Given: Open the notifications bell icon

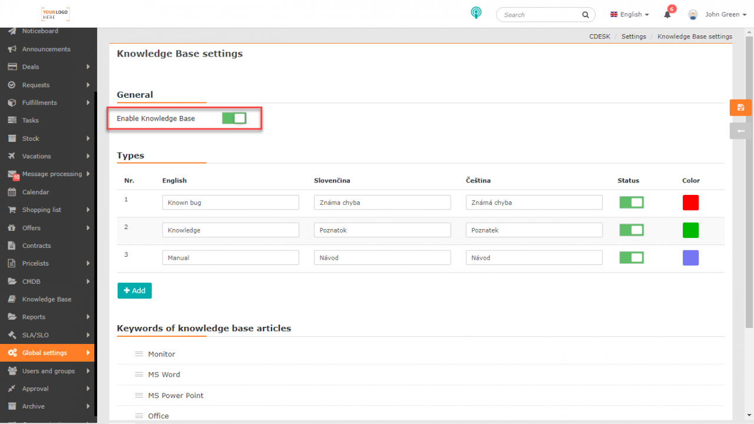Looking at the screenshot, I should pos(667,15).
